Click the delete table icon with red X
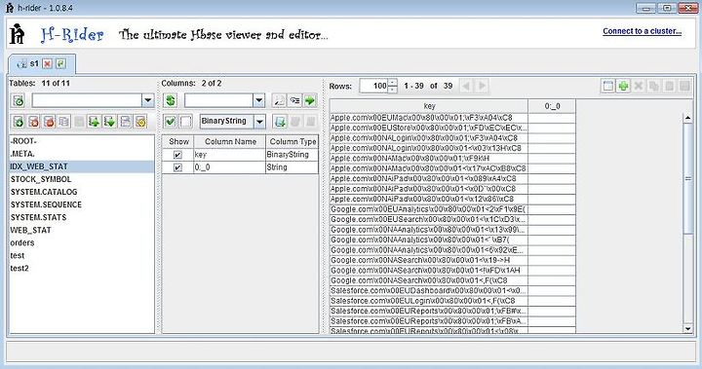Image resolution: width=702 pixels, height=369 pixels. click(33, 121)
